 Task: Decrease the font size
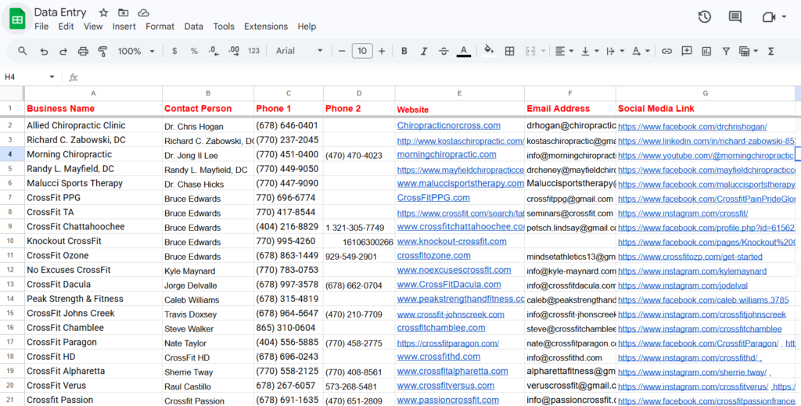[342, 51]
